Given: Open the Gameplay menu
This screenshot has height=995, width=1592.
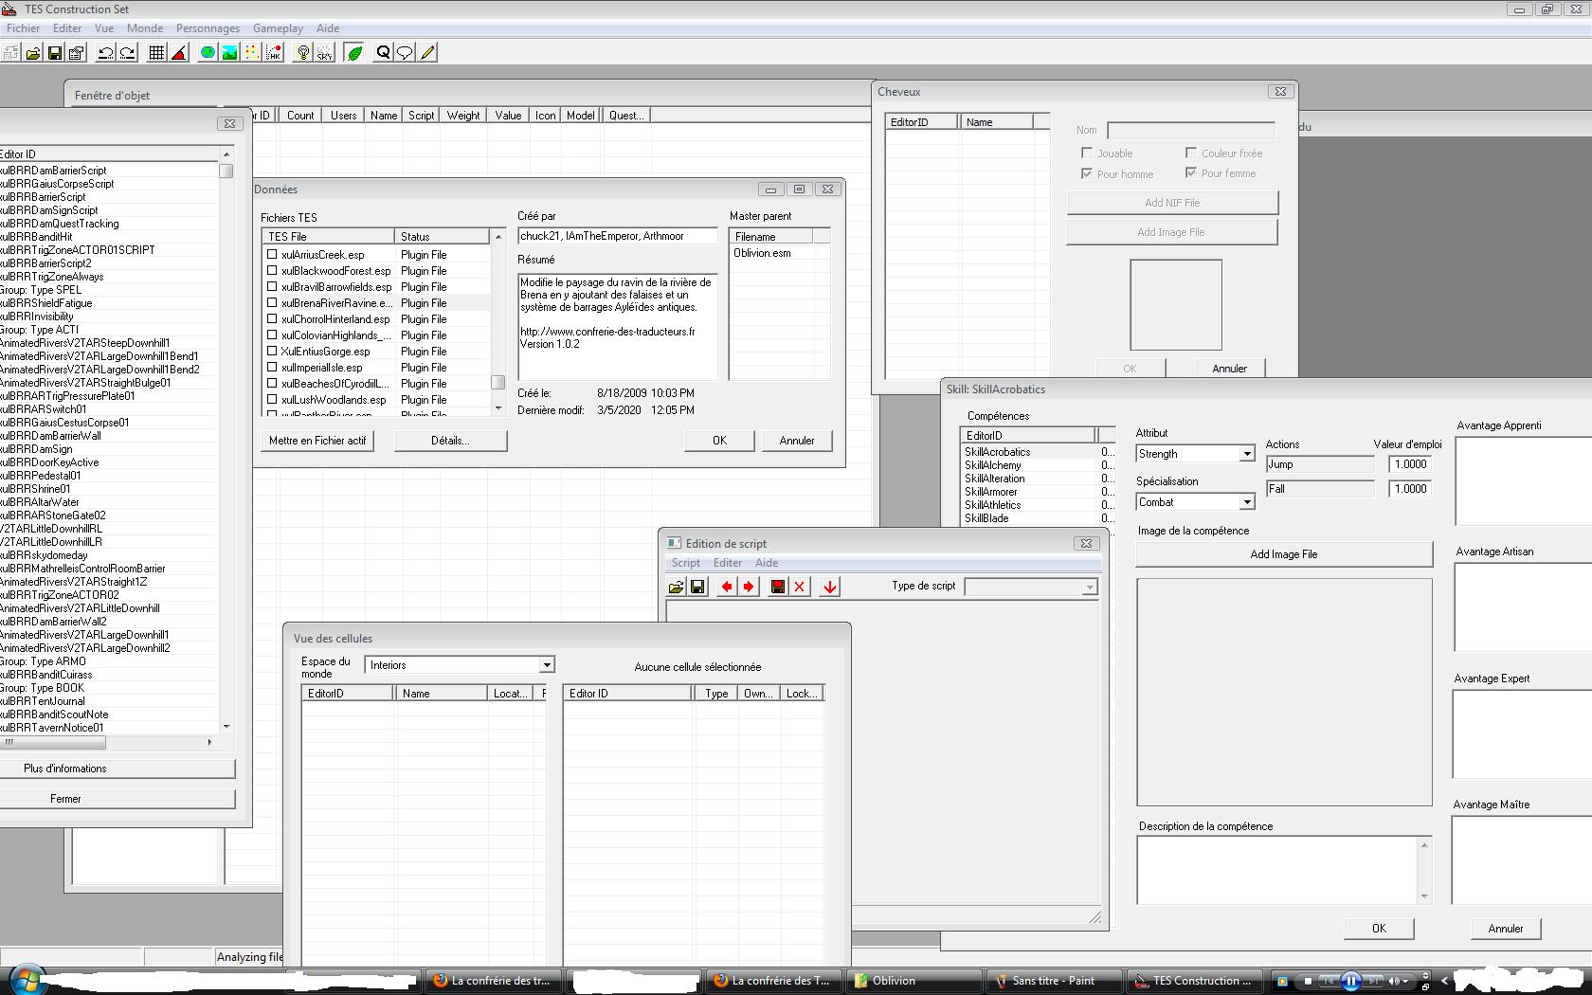Looking at the screenshot, I should pyautogui.click(x=278, y=28).
